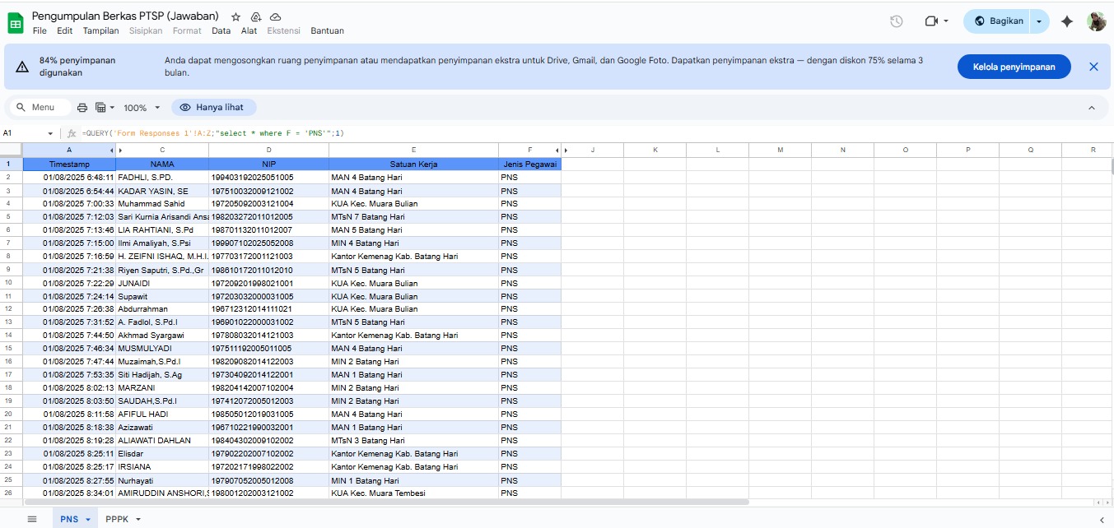Expand hidden column B after column A
Viewport: 1114px width, 528px height.
point(112,151)
